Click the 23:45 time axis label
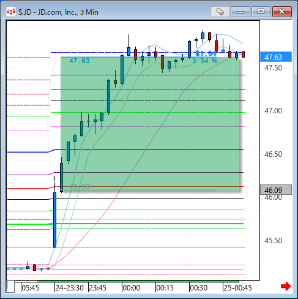Image resolution: width=298 pixels, height=299 pixels. coord(98,288)
